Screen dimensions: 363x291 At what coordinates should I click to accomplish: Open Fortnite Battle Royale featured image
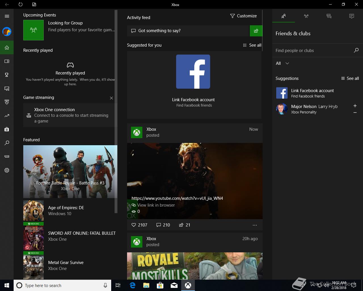pos(70,172)
